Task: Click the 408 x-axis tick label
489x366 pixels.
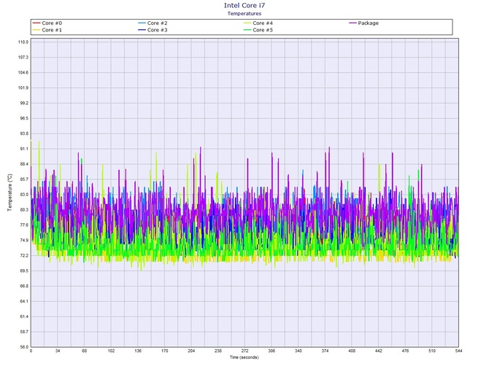Action: pyautogui.click(x=352, y=351)
